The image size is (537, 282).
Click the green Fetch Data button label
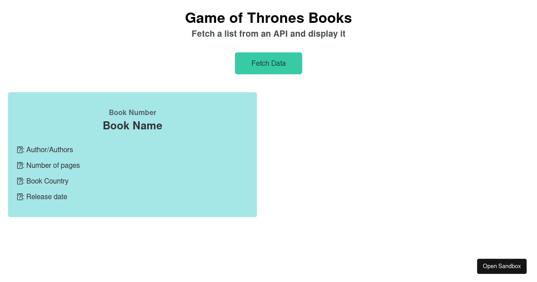268,63
